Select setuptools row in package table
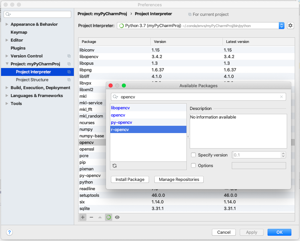The image size is (300, 241). [x=186, y=195]
